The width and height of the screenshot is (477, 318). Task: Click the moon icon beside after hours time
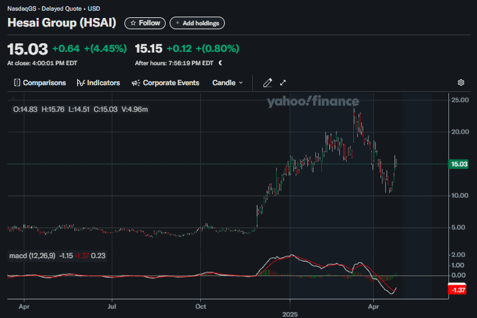pos(220,63)
